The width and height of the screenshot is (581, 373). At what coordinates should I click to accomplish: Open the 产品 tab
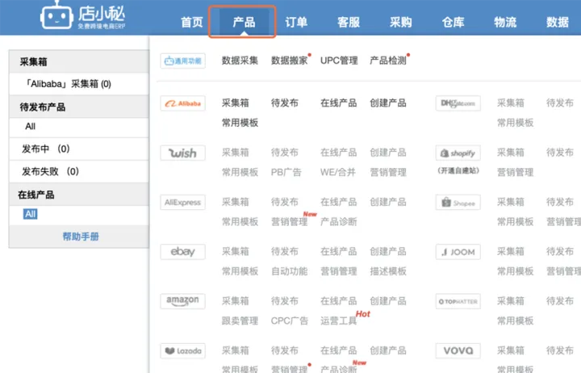244,23
